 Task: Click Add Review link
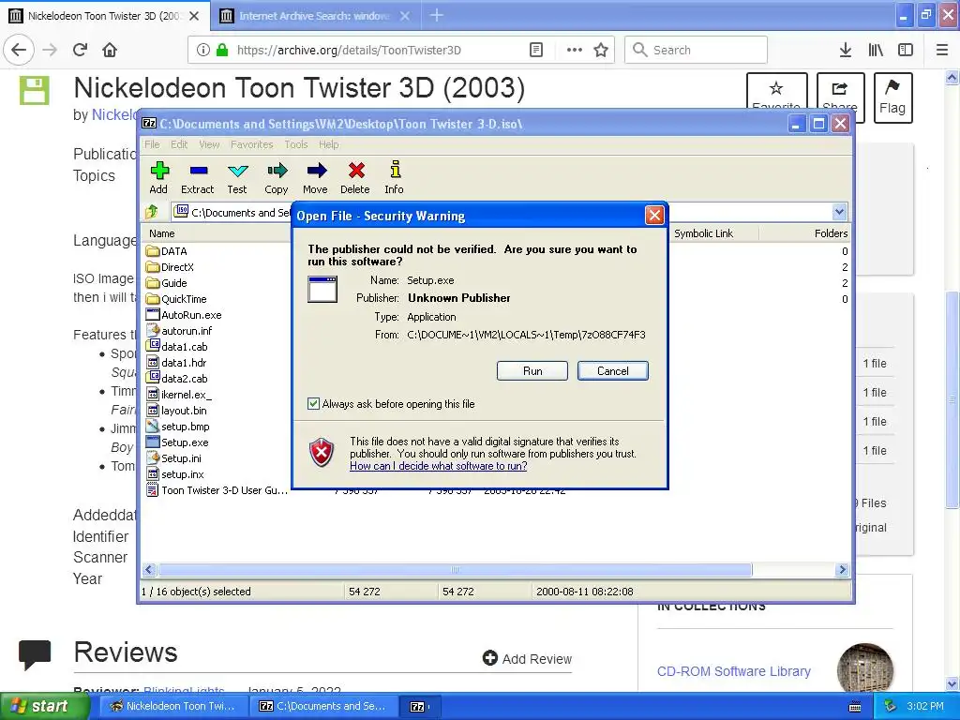coord(527,659)
